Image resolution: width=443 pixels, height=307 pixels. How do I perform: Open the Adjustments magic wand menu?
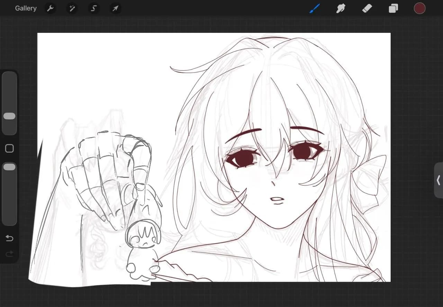72,8
